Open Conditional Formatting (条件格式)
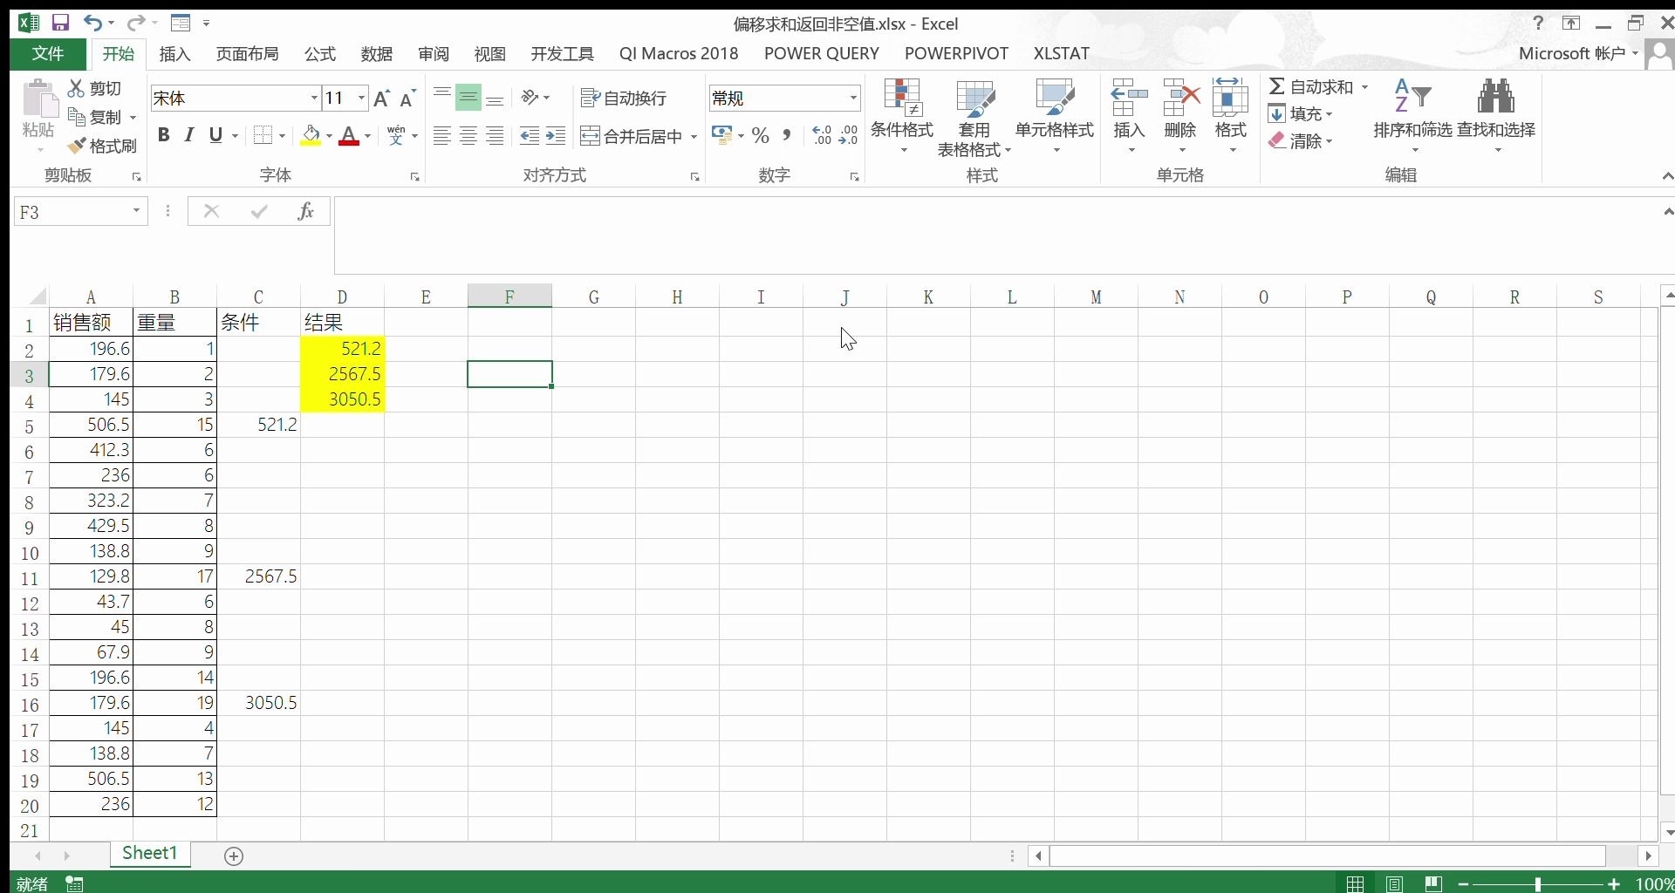This screenshot has width=1675, height=893. tap(902, 115)
